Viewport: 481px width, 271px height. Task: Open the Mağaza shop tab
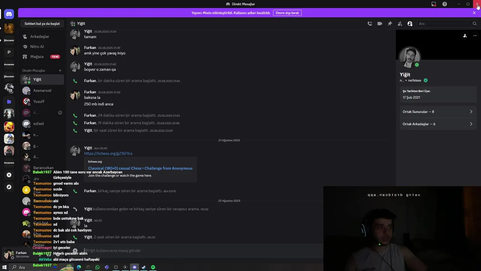point(42,56)
